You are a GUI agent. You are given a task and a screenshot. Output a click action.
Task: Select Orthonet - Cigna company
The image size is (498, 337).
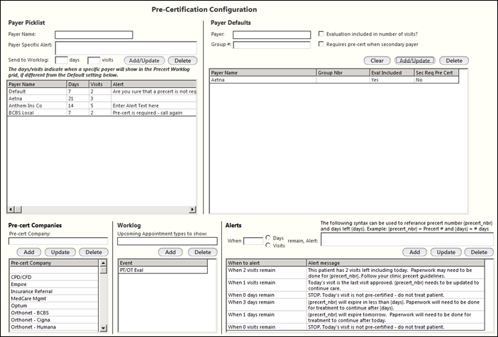pyautogui.click(x=54, y=320)
